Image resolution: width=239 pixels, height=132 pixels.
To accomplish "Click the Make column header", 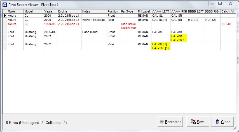I will 15,11.
